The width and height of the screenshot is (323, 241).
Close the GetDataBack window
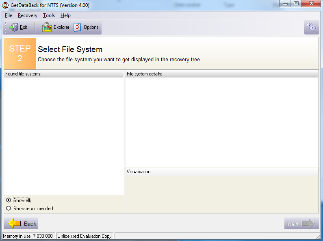(312, 4)
